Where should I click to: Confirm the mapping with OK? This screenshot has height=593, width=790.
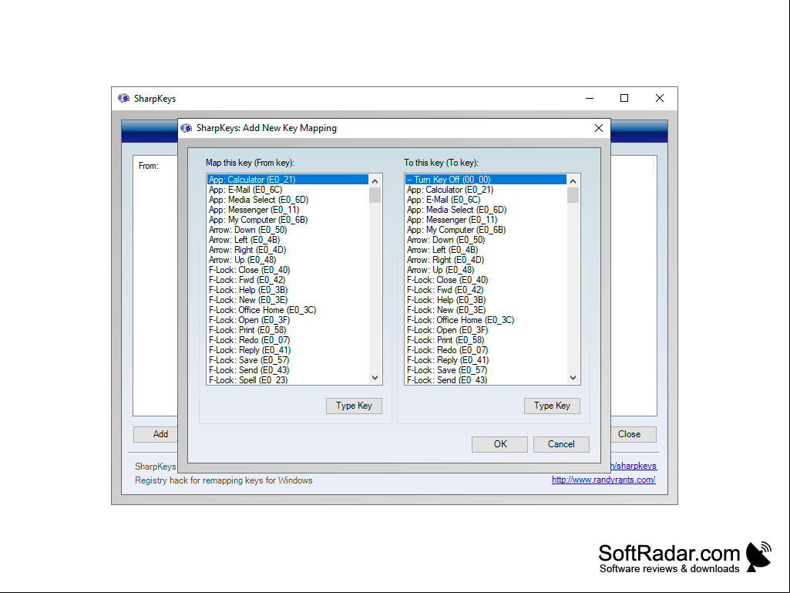(499, 444)
